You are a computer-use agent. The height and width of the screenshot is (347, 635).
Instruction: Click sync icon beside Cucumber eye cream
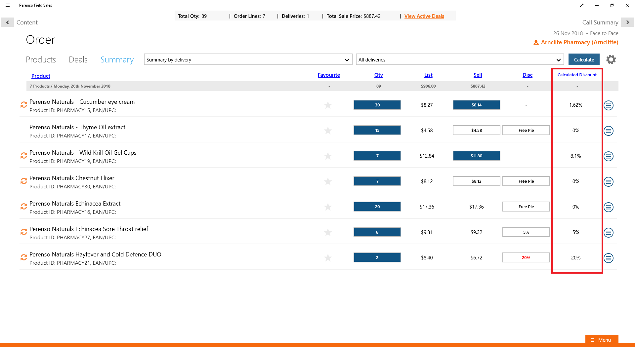click(x=24, y=104)
